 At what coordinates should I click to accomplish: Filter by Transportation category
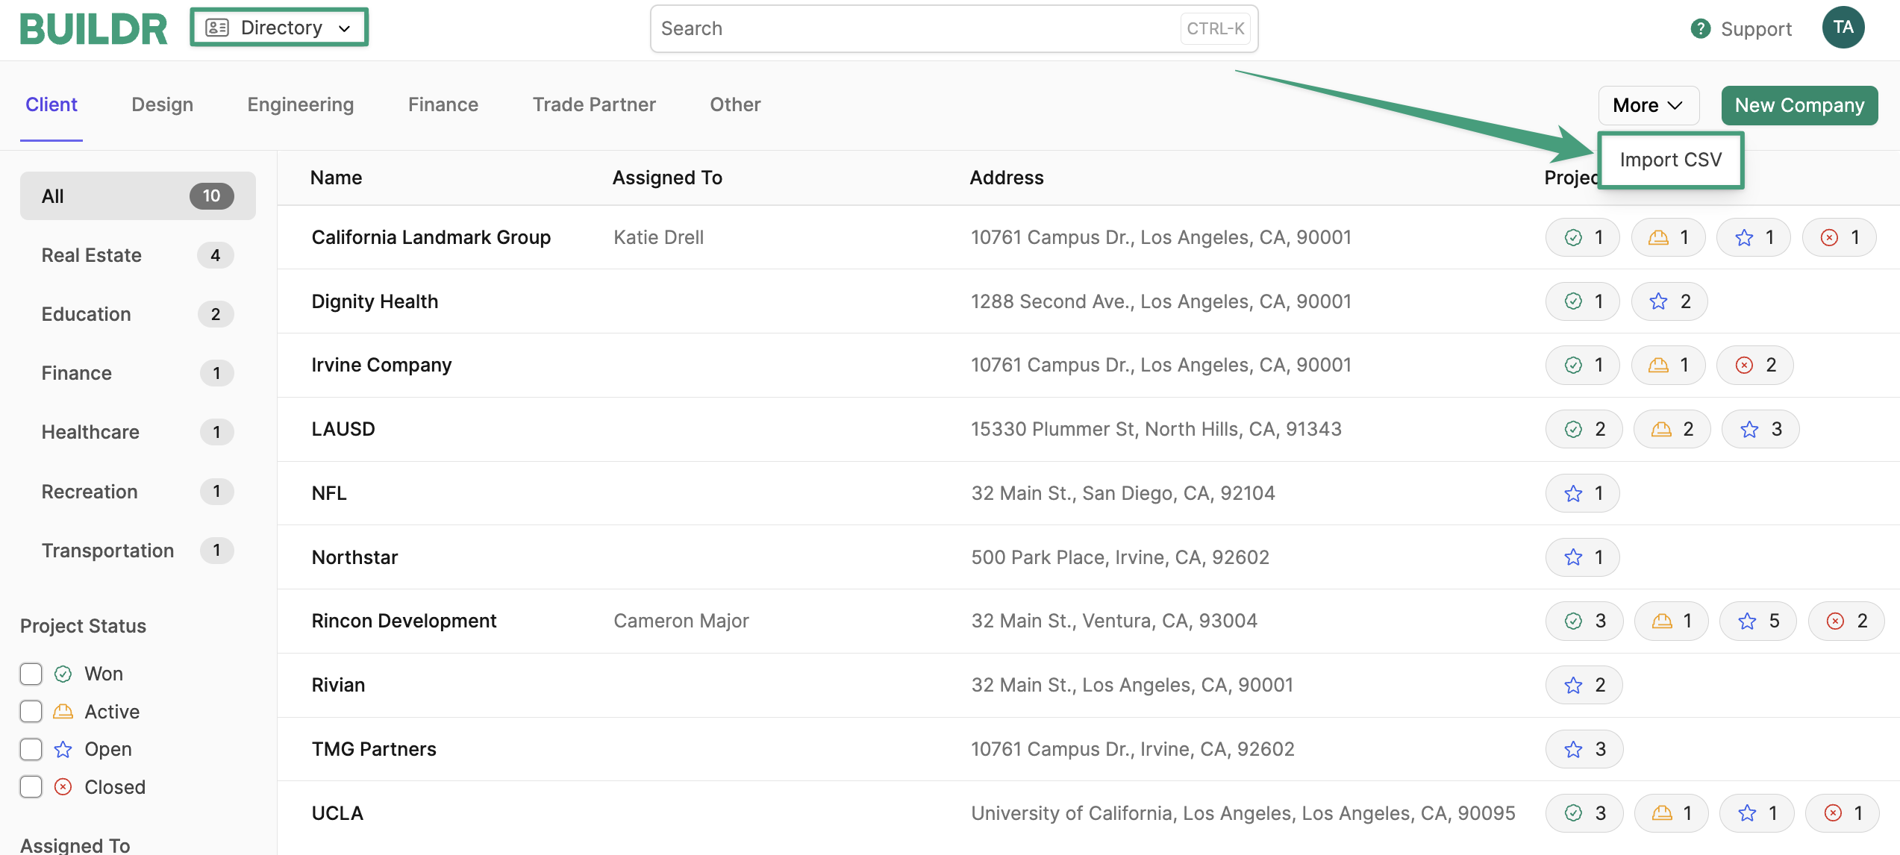[138, 551]
